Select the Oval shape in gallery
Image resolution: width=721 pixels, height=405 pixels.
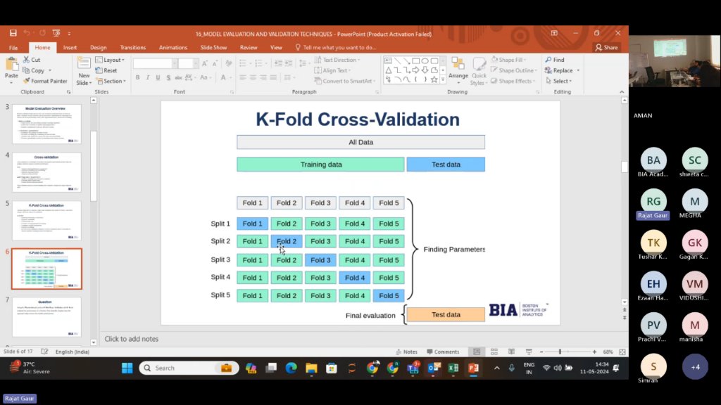point(425,60)
